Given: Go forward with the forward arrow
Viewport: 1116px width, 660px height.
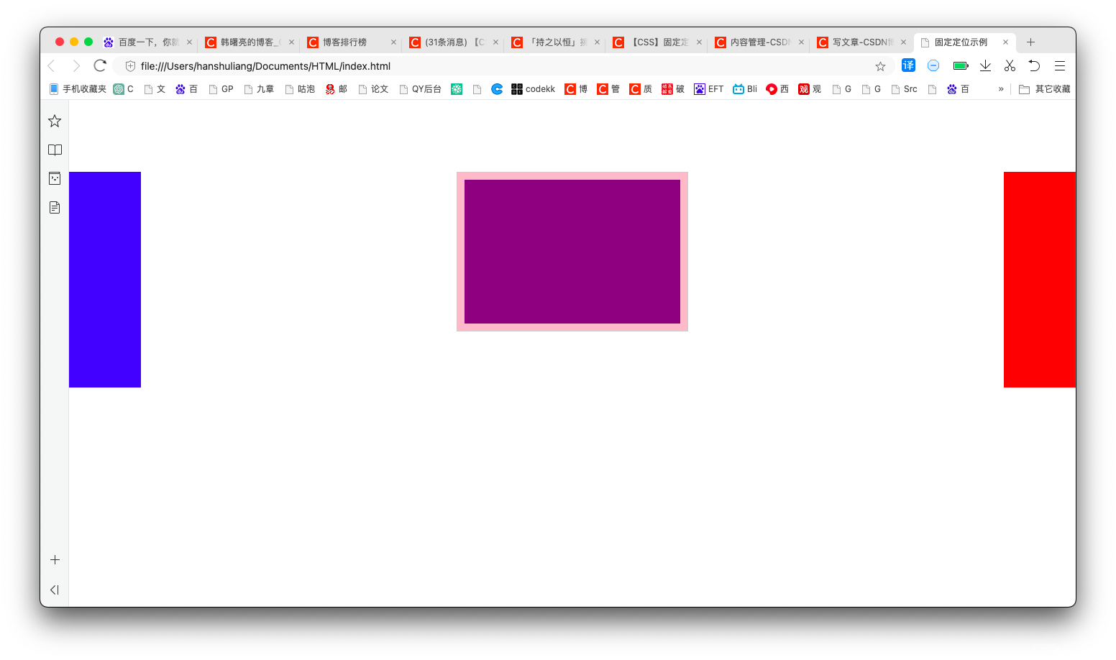Looking at the screenshot, I should coord(76,66).
